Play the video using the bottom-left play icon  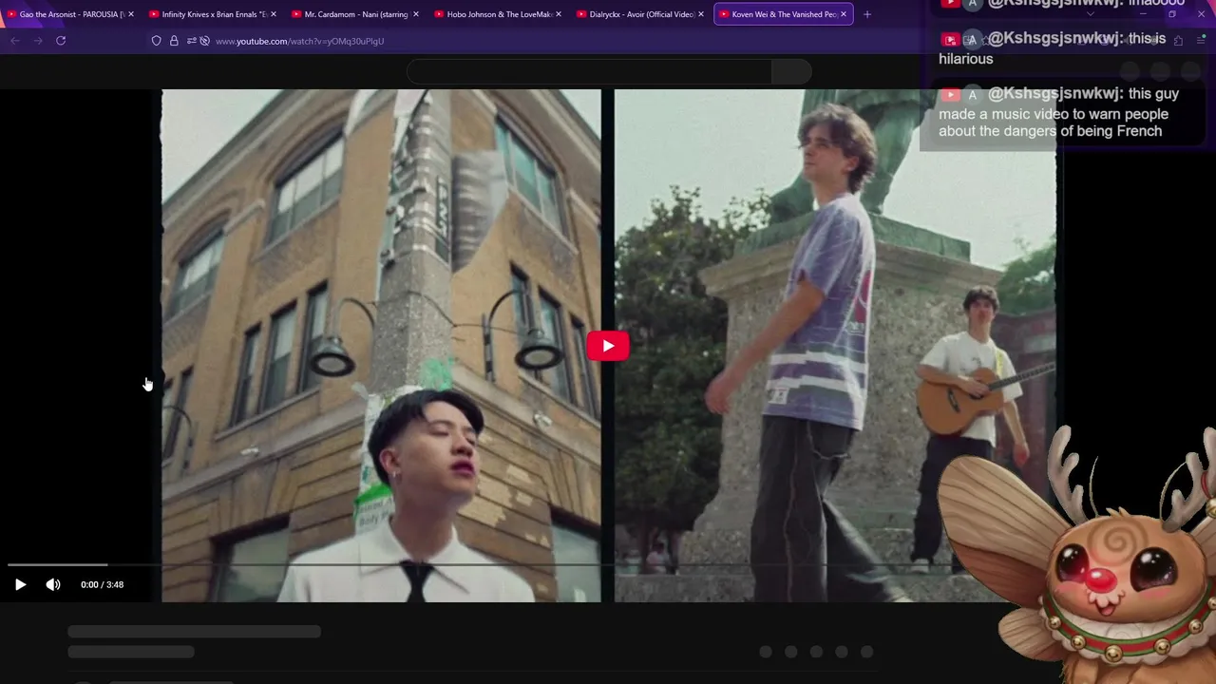point(20,584)
